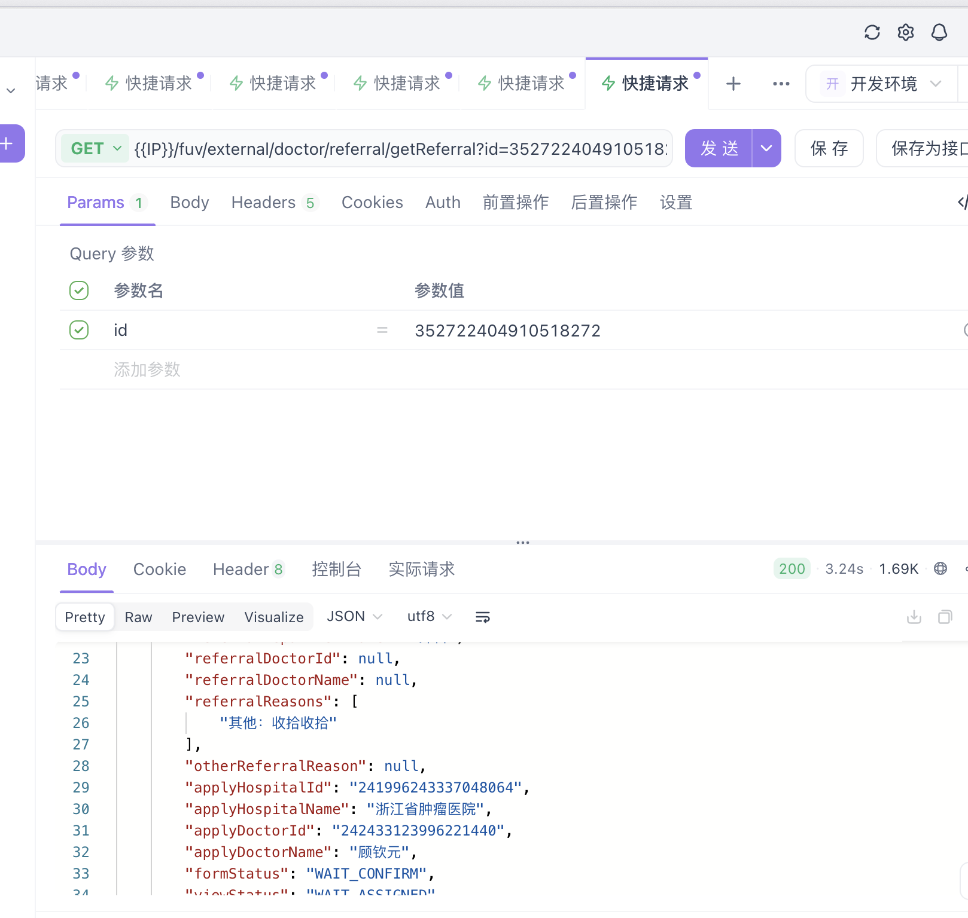Open the 实际请求 tab
The height and width of the screenshot is (918, 968).
(x=422, y=569)
